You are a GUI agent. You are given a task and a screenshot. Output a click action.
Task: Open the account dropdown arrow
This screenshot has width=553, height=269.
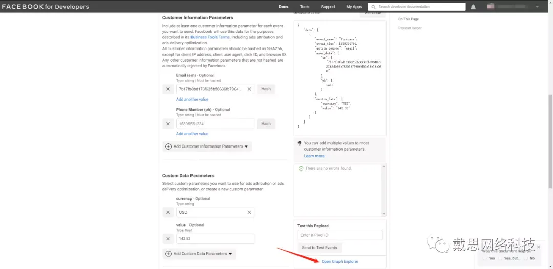(537, 7)
